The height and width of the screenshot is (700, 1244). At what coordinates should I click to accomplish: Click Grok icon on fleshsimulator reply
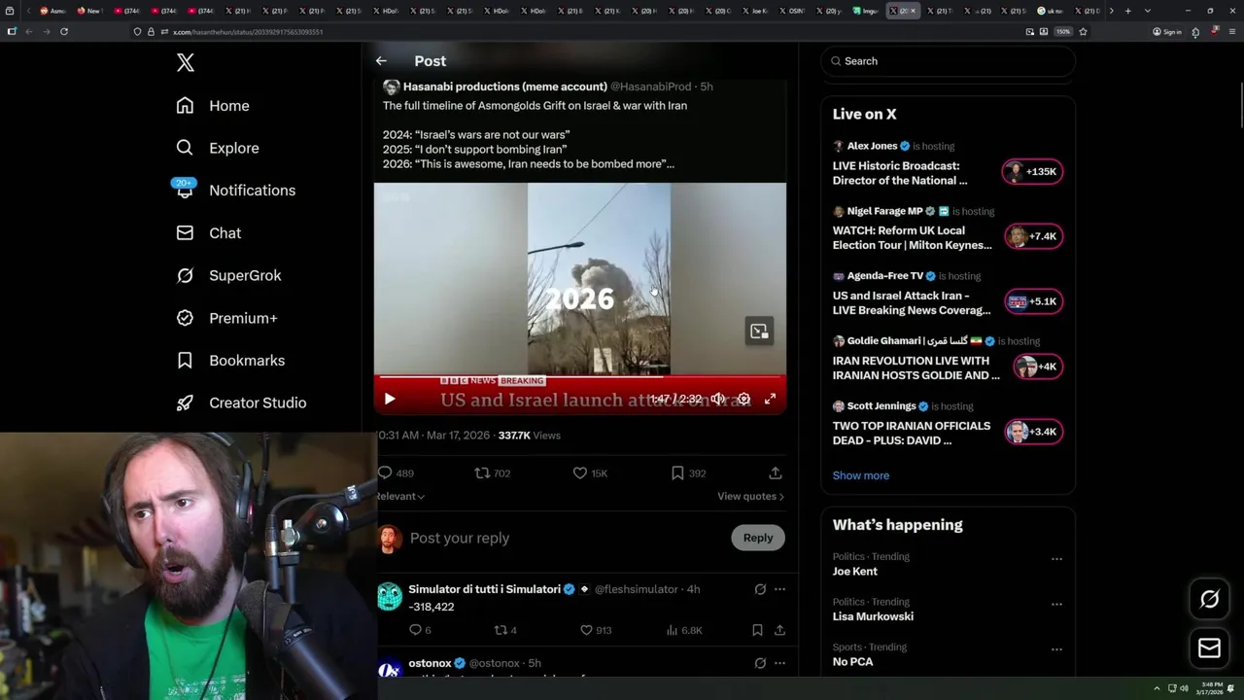760,589
